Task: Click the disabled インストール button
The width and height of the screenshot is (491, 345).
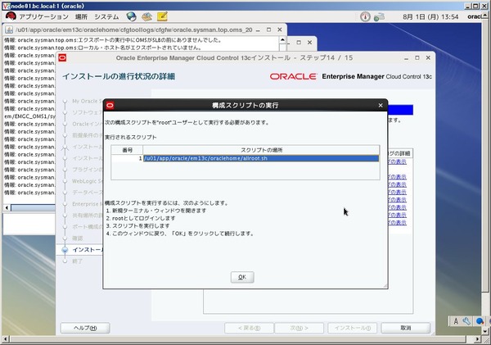Action: (x=352, y=328)
